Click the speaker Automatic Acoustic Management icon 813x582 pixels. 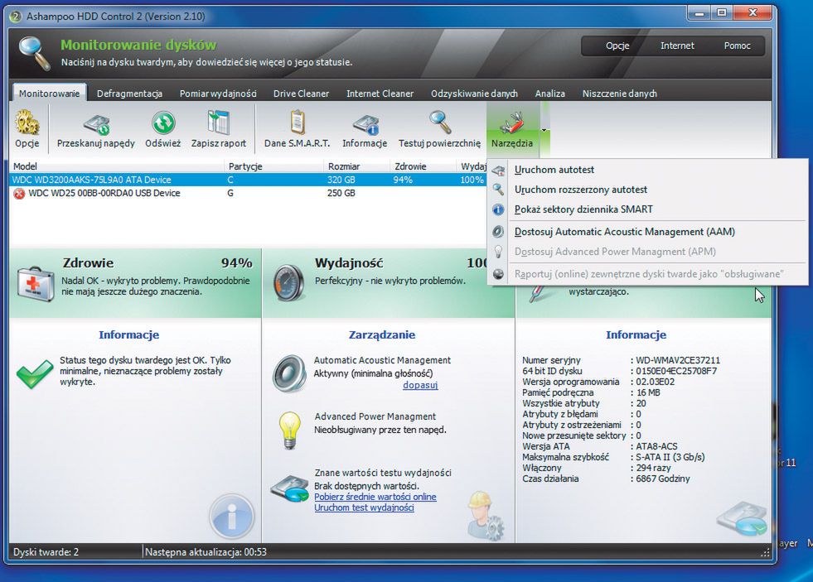pos(290,373)
